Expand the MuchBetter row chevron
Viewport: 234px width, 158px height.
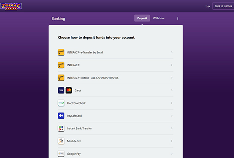[x=172, y=141]
